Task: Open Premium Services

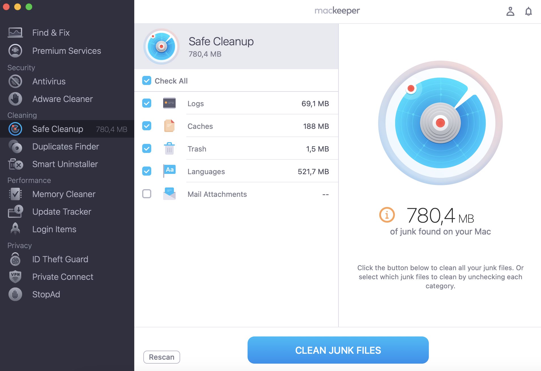Action: coord(67,51)
